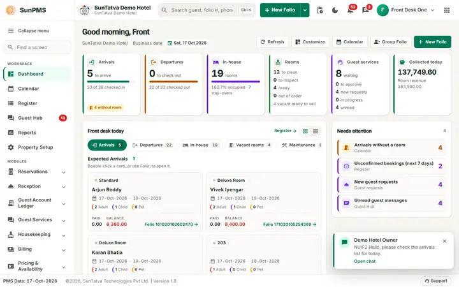Open Folio 161020102602470 link
The width and height of the screenshot is (459, 287).
(x=171, y=224)
